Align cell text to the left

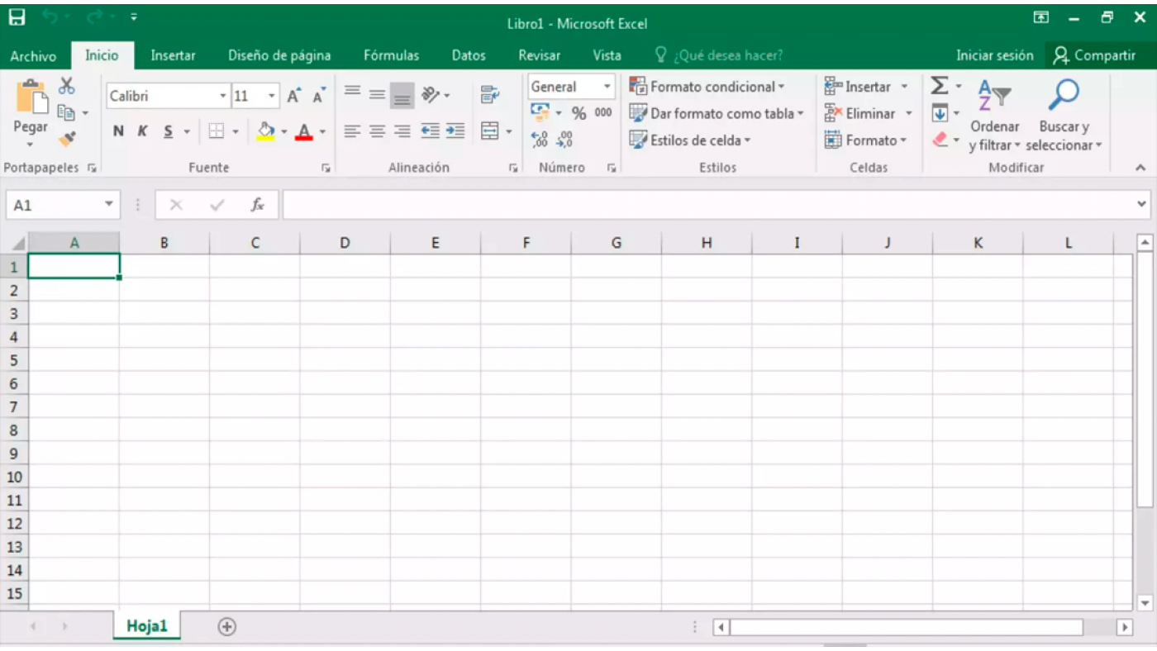[353, 131]
